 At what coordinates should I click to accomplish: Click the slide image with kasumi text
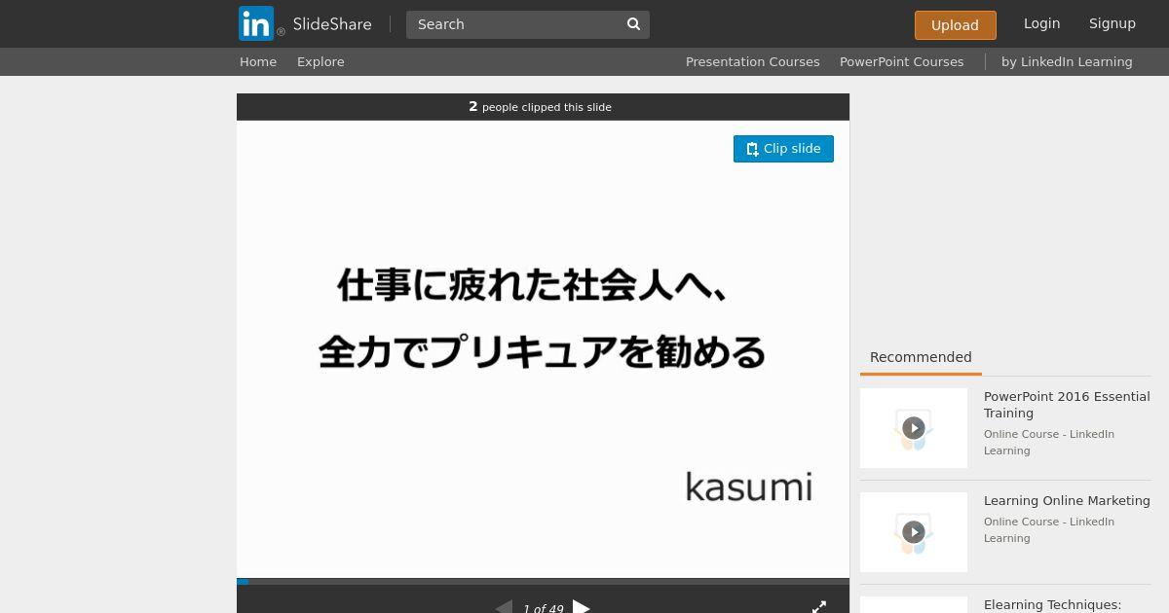click(x=543, y=349)
